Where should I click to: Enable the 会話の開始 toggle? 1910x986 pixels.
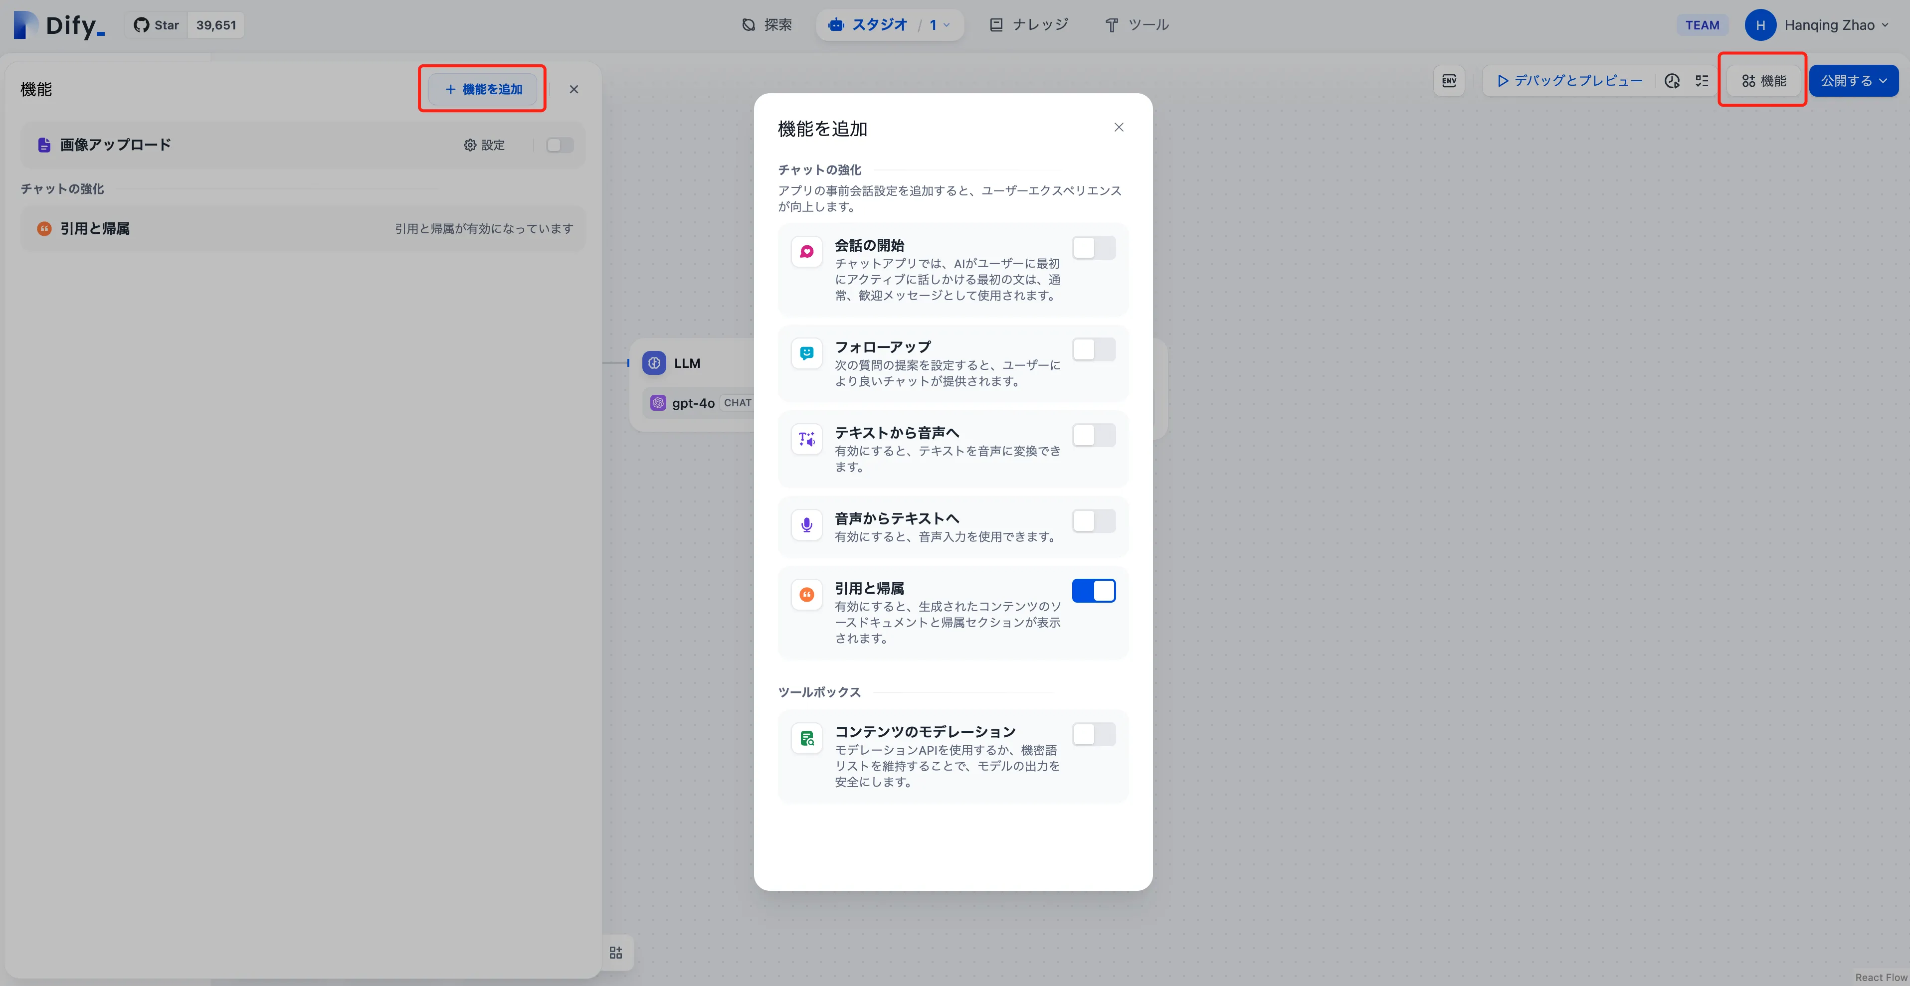(x=1094, y=248)
